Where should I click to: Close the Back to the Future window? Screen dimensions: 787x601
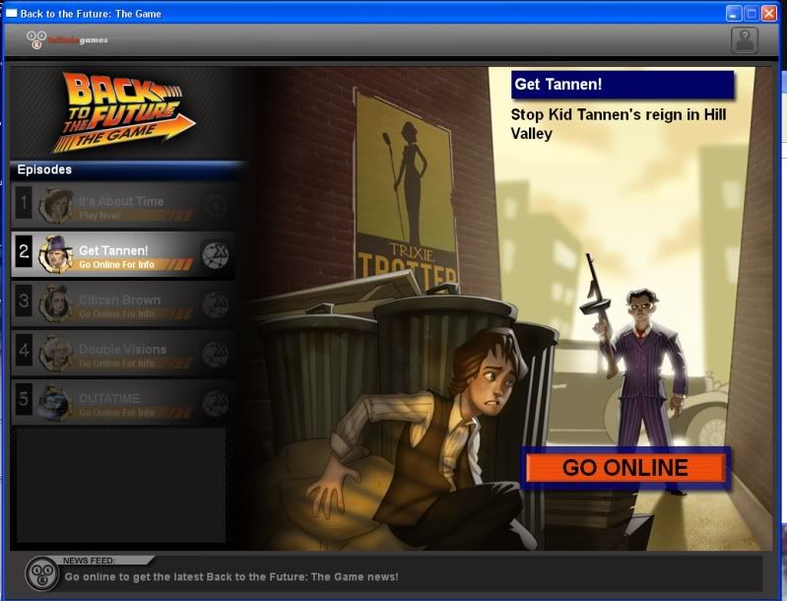coord(769,14)
